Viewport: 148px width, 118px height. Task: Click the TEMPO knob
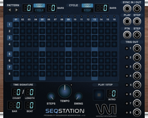(65, 91)
